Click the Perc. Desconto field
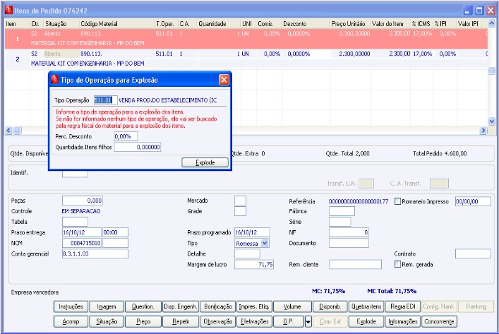 [x=126, y=136]
